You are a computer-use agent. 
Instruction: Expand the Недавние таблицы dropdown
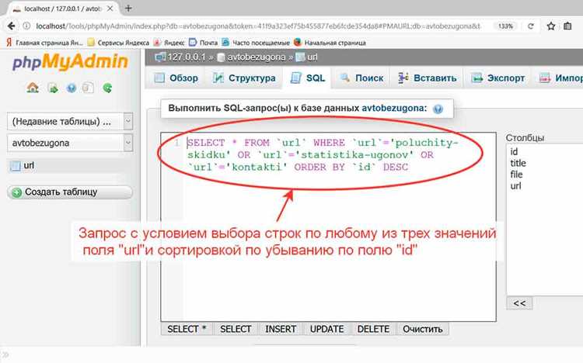point(70,121)
